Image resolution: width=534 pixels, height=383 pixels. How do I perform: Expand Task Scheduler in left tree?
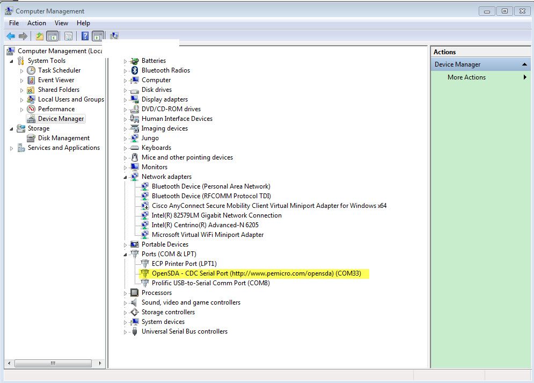(21, 71)
